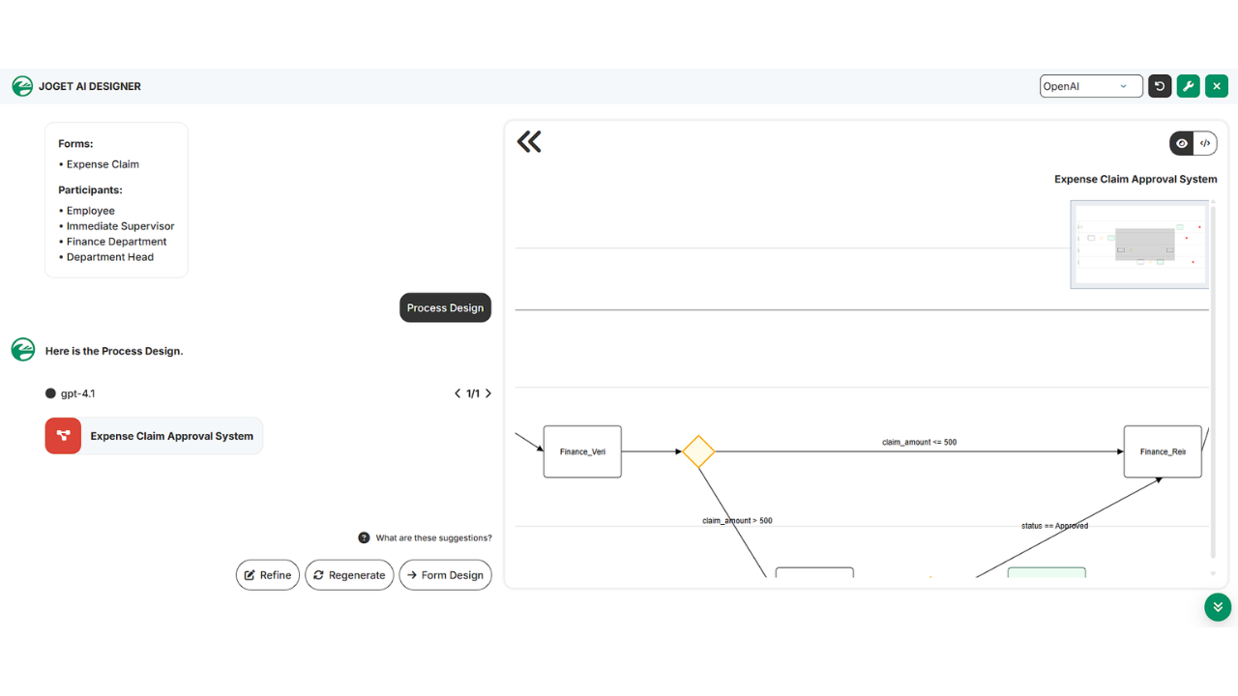The width and height of the screenshot is (1238, 696).
Task: Click the Form Design button
Action: (x=445, y=575)
